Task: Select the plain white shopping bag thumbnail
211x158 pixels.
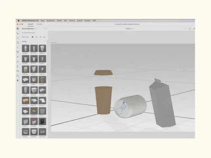Action: click(x=26, y=121)
